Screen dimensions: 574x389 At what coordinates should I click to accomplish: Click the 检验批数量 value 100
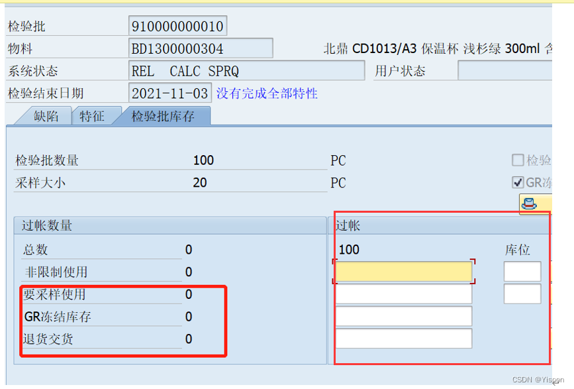[203, 160]
